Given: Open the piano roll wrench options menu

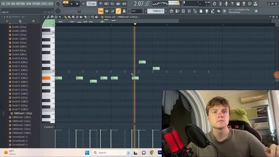Looking at the screenshot, I should [x=48, y=17].
